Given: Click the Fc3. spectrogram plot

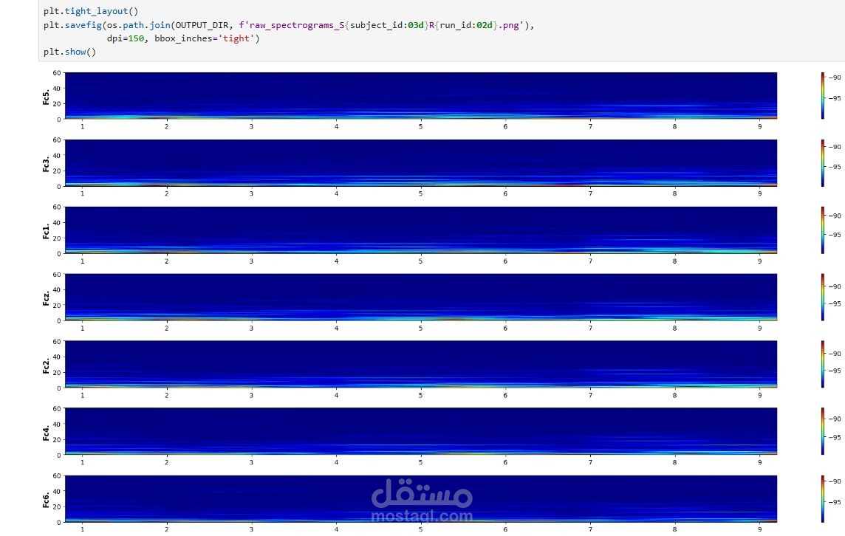Looking at the screenshot, I should 421,163.
